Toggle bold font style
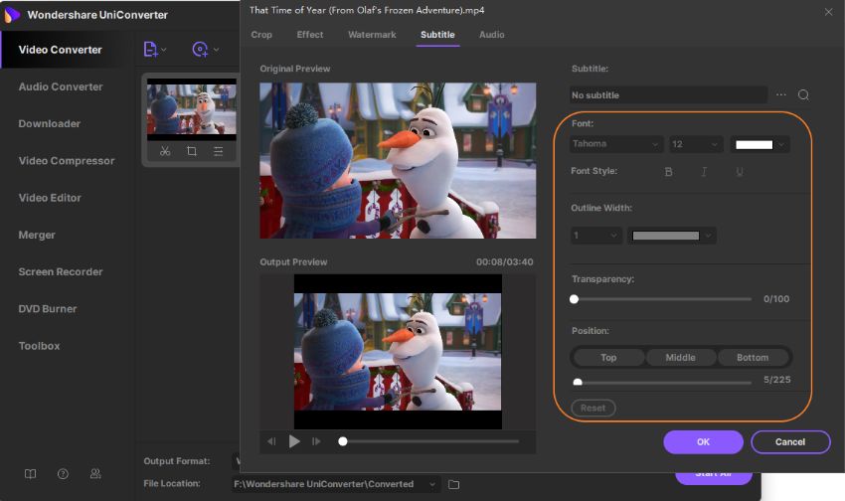The height and width of the screenshot is (501, 845). pos(668,172)
